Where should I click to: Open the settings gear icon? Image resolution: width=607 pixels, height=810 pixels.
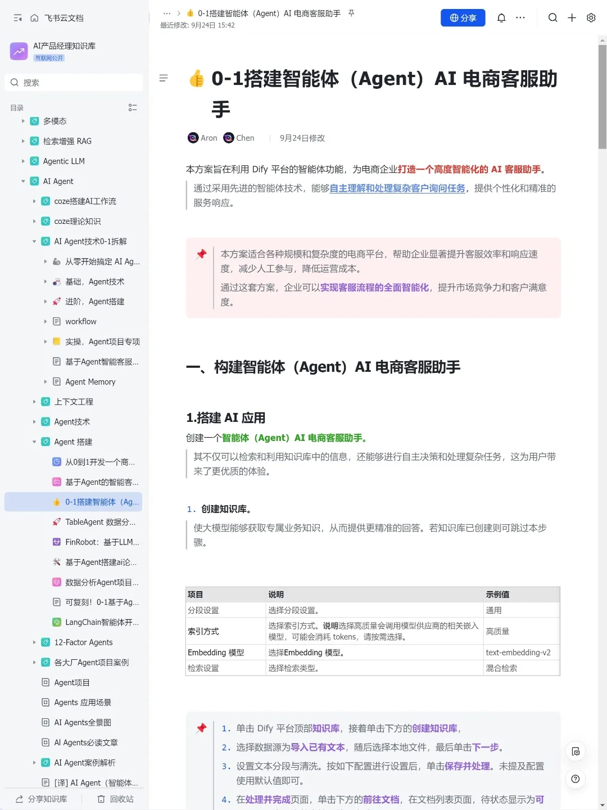point(591,18)
